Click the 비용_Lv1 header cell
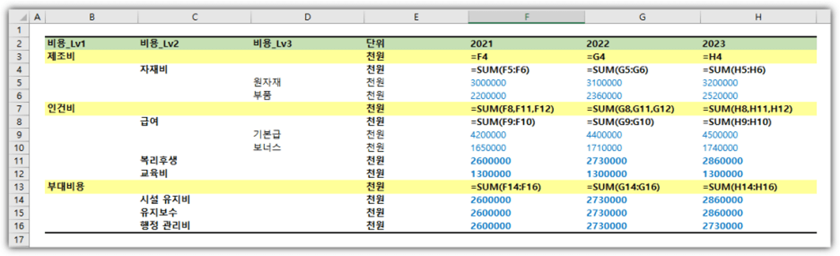This screenshot has width=840, height=256. pyautogui.click(x=92, y=44)
